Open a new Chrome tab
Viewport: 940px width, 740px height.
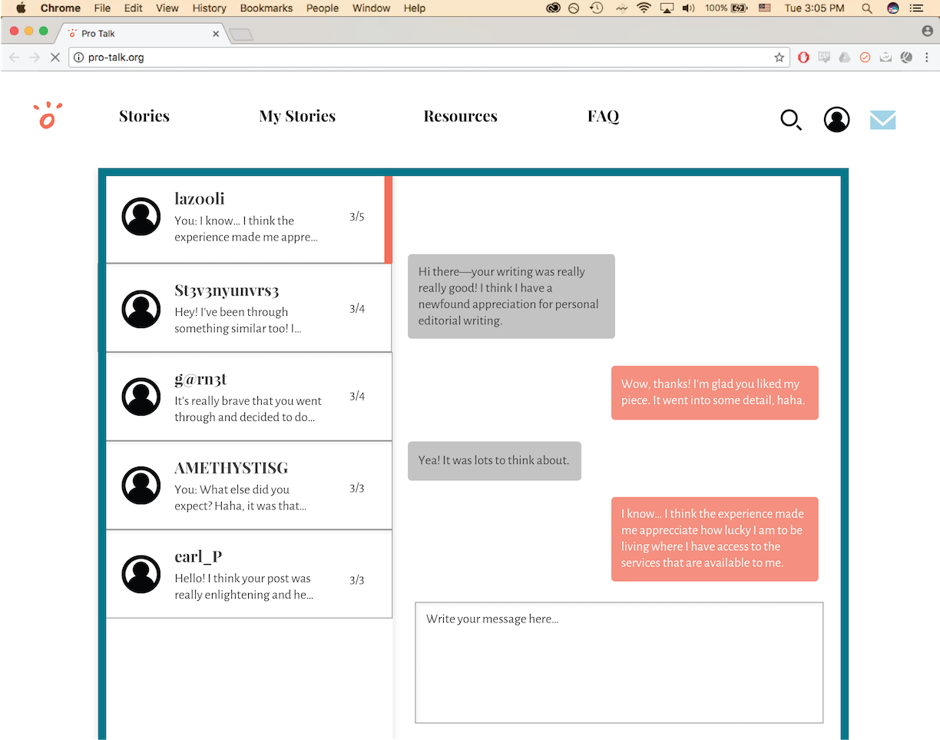[241, 35]
